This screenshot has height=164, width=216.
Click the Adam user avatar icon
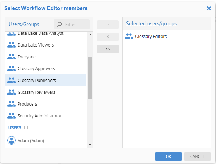click(x=11, y=141)
